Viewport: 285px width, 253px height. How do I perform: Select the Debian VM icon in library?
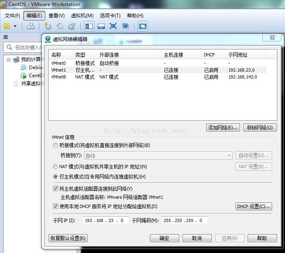[x=24, y=68]
